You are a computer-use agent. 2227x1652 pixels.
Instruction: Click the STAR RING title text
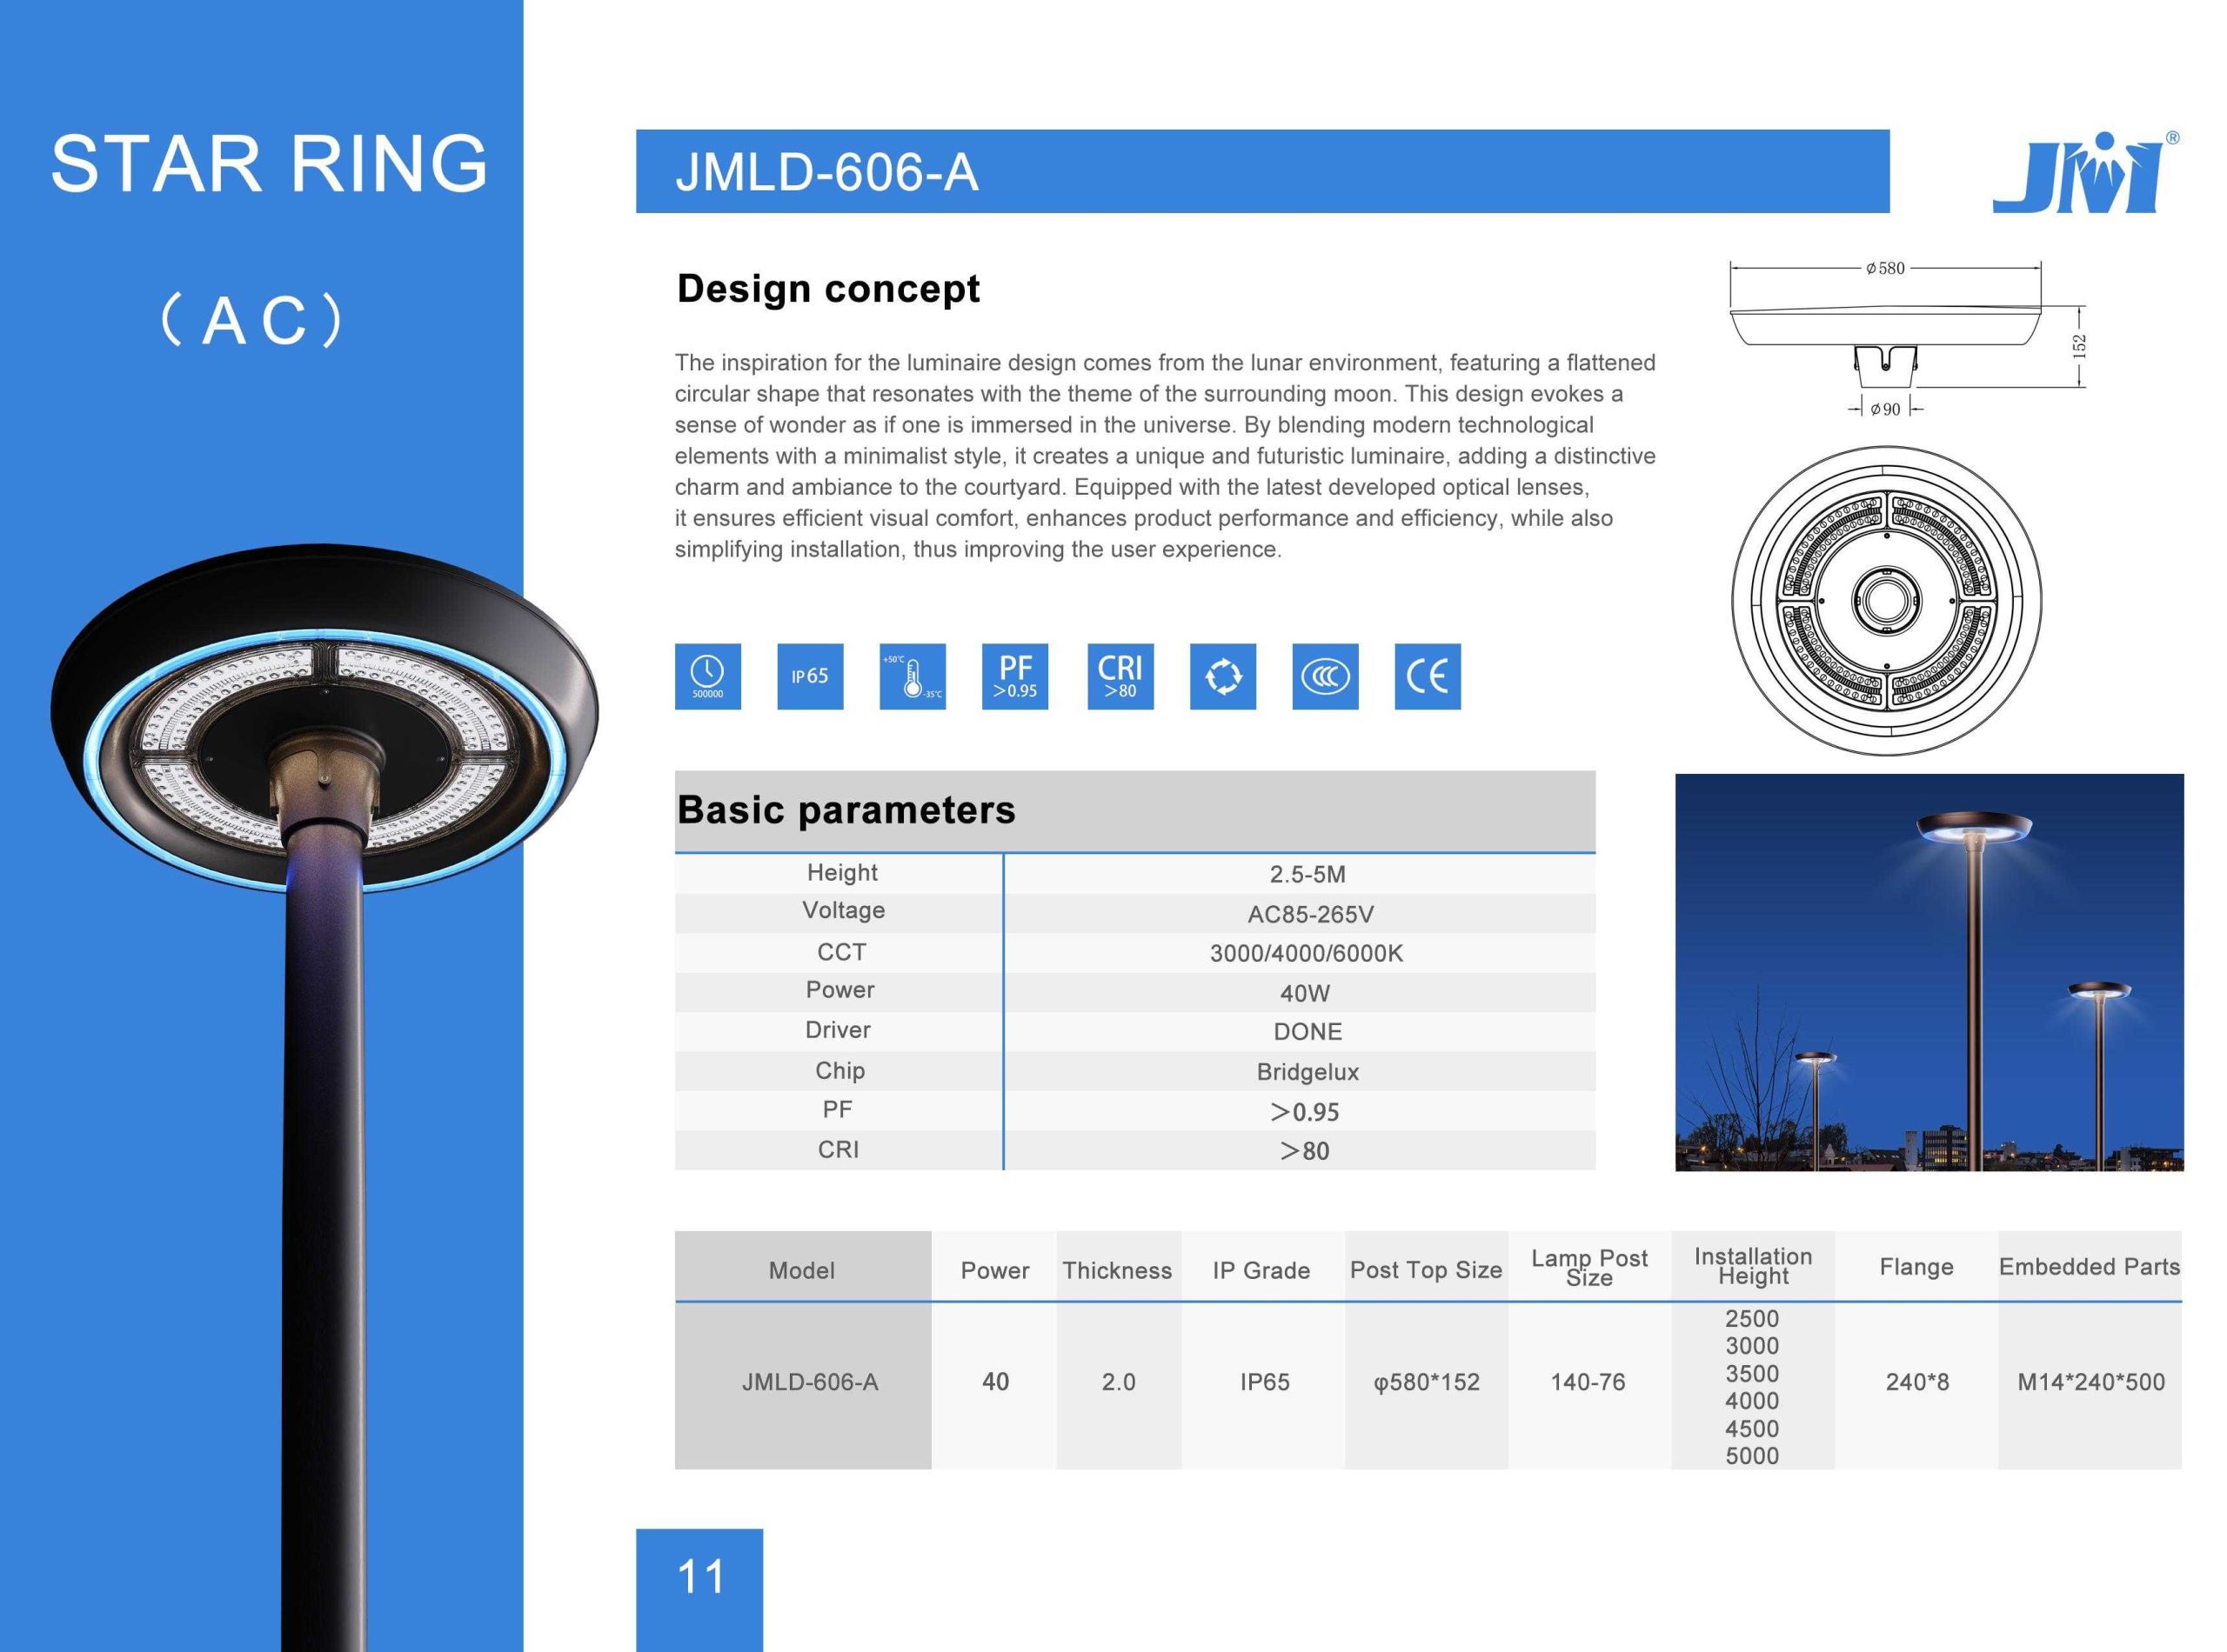(x=268, y=164)
